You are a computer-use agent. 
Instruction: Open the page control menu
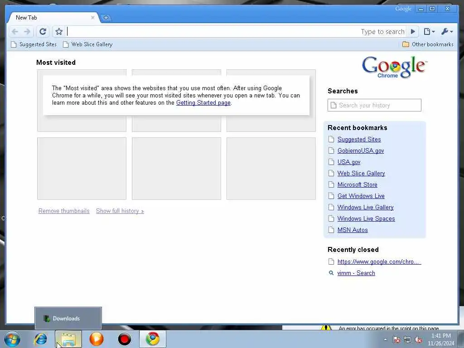(429, 31)
